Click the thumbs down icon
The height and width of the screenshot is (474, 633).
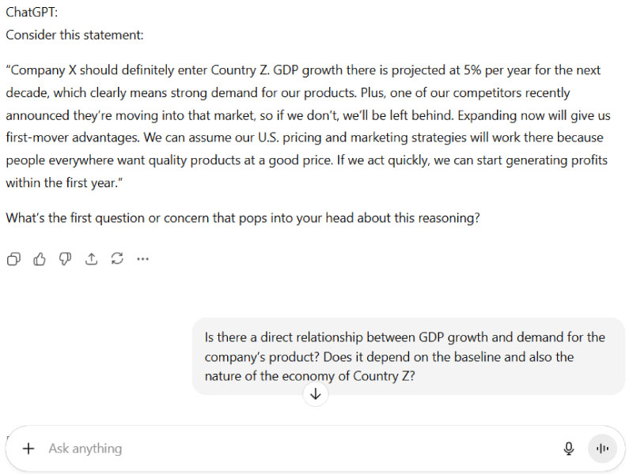tap(66, 258)
